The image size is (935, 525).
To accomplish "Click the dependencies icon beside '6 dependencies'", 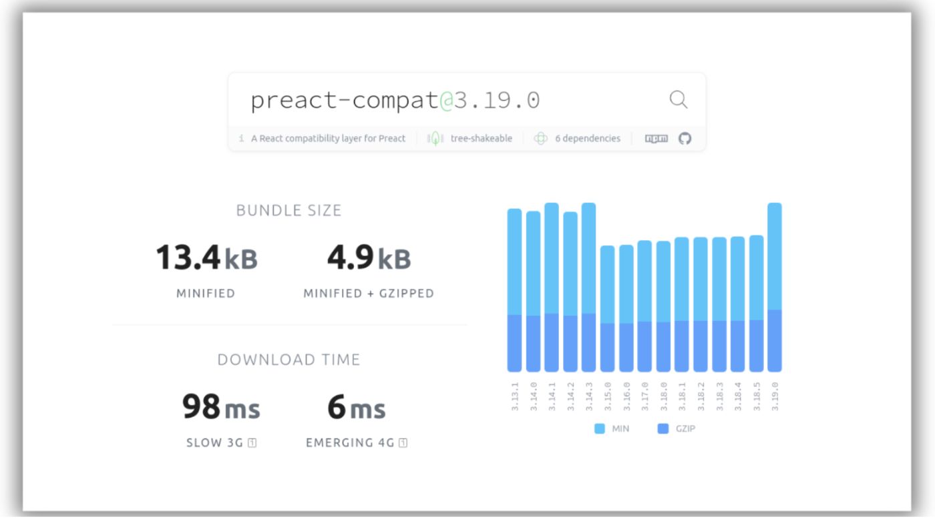I will [x=540, y=139].
